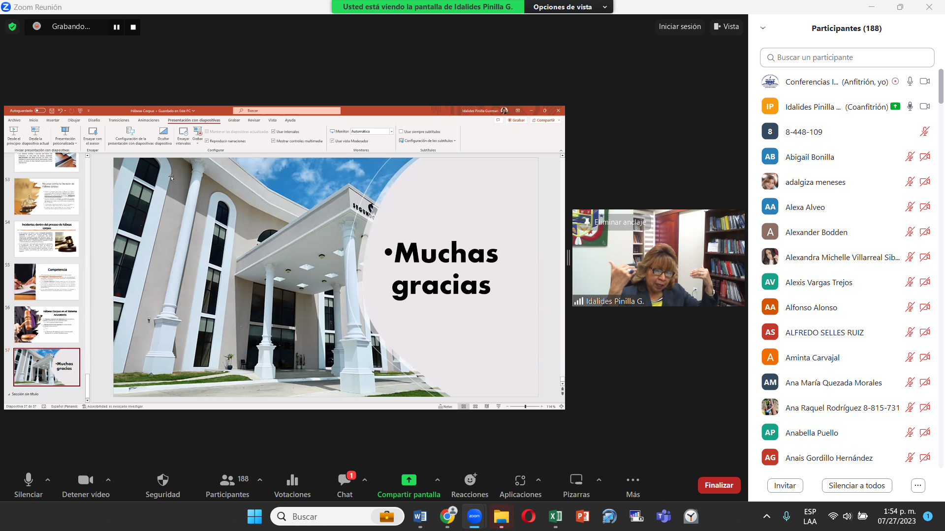945x531 pixels.
Task: Expand share screen options arrow
Action: [438, 480]
